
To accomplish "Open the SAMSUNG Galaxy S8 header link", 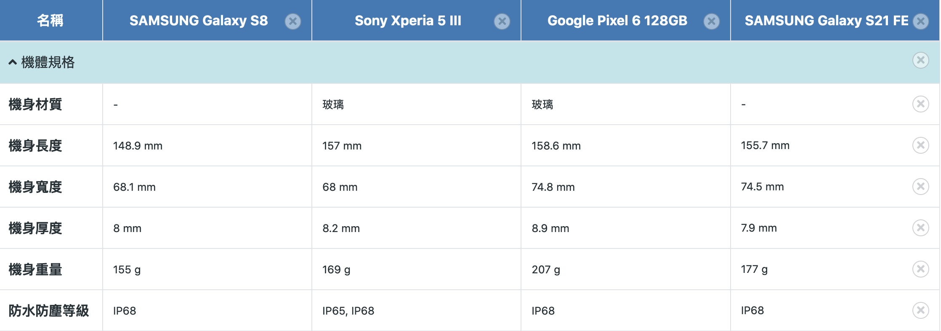I will click(199, 21).
